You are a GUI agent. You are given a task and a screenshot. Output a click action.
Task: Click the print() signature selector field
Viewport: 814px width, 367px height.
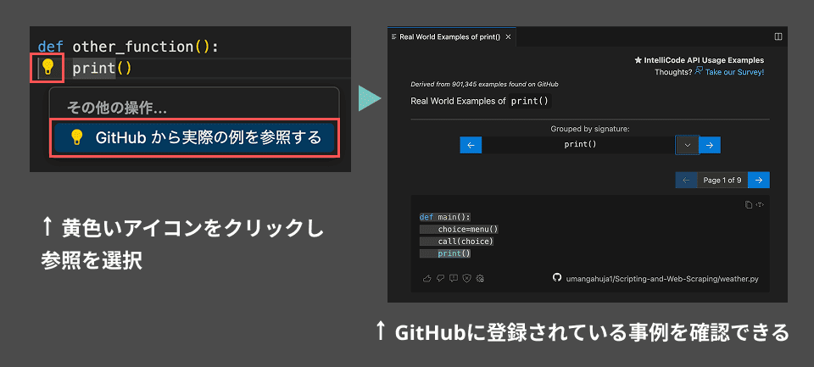coord(579,145)
